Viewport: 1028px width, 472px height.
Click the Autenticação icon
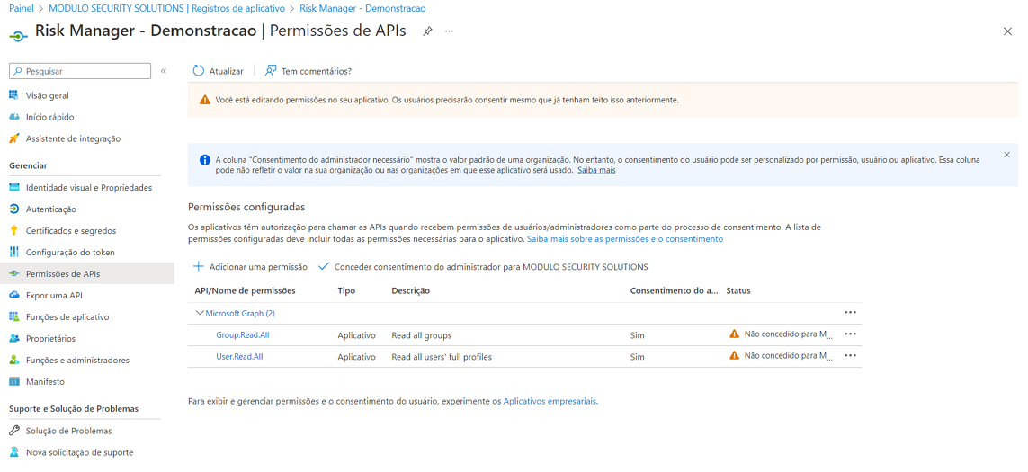coord(14,209)
